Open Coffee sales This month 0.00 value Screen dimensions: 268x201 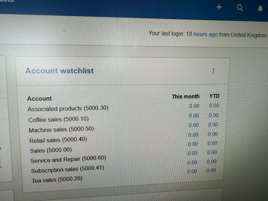pos(194,116)
